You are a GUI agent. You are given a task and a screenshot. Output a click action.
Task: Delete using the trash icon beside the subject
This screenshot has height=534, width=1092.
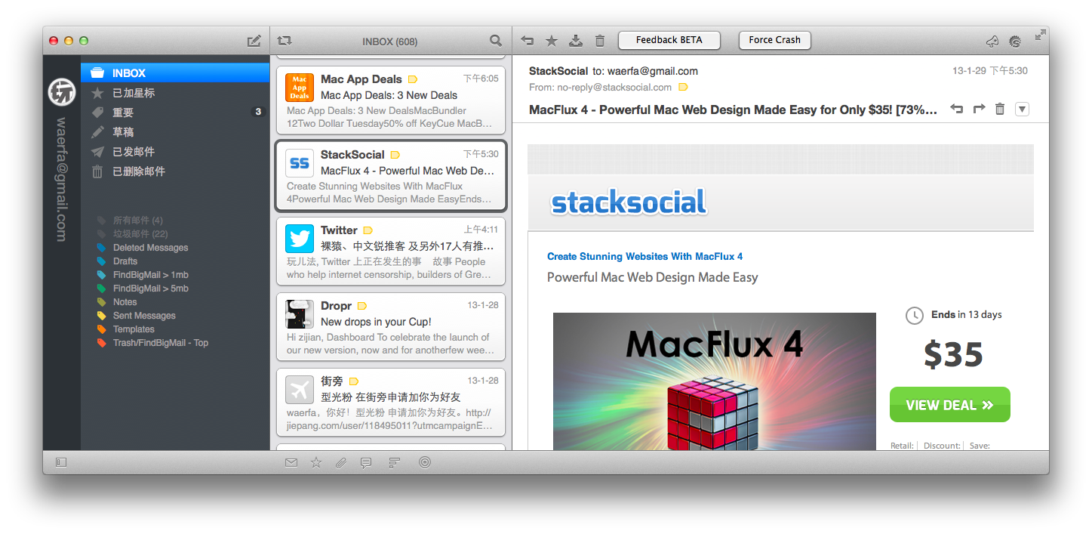click(x=1000, y=109)
